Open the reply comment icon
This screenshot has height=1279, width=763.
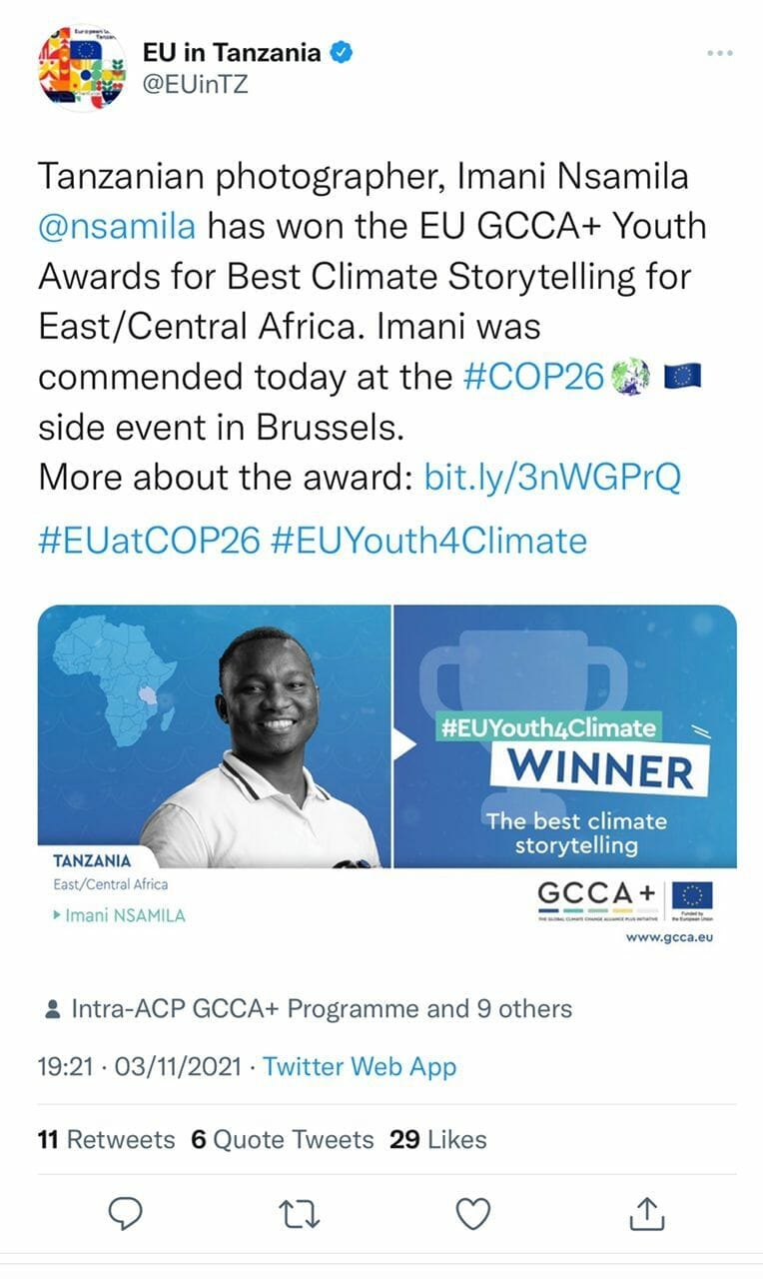[126, 1213]
